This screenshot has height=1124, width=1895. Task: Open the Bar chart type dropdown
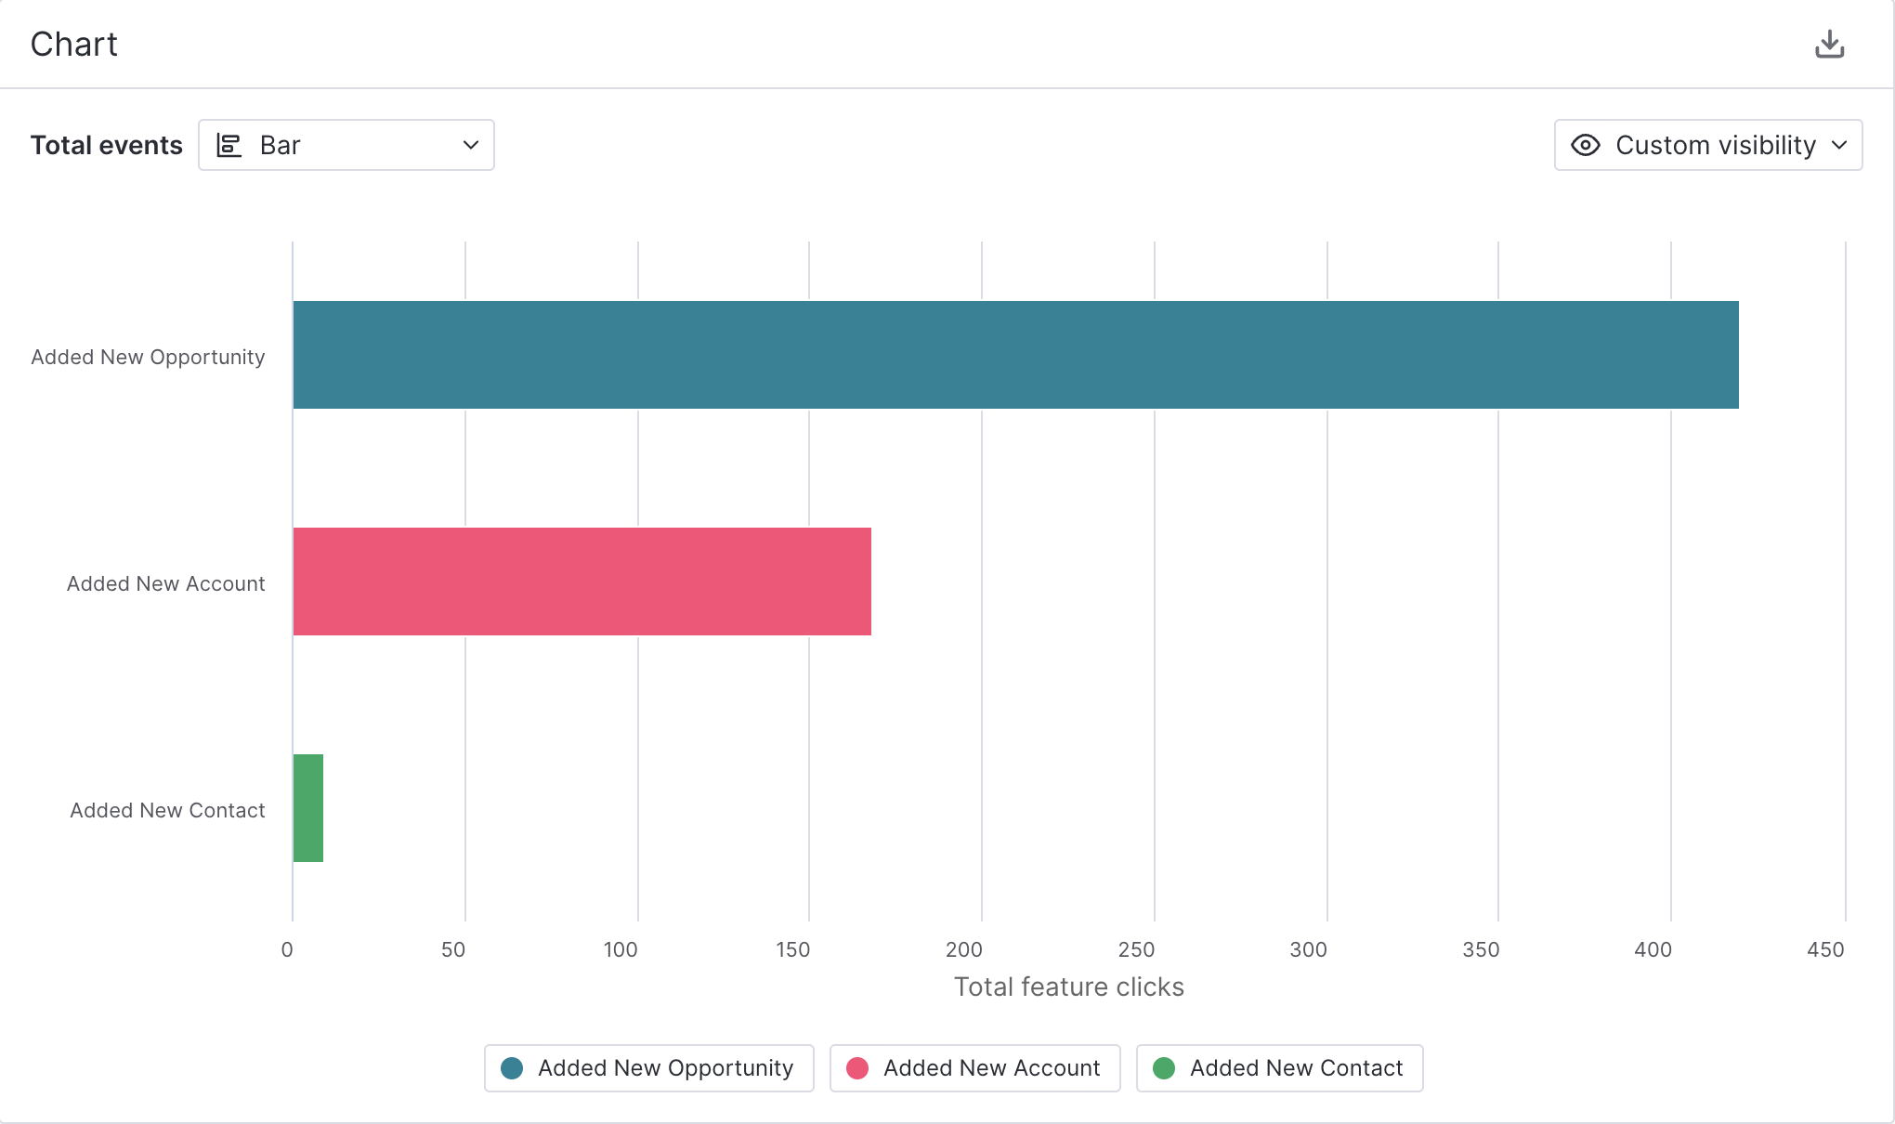coord(346,145)
